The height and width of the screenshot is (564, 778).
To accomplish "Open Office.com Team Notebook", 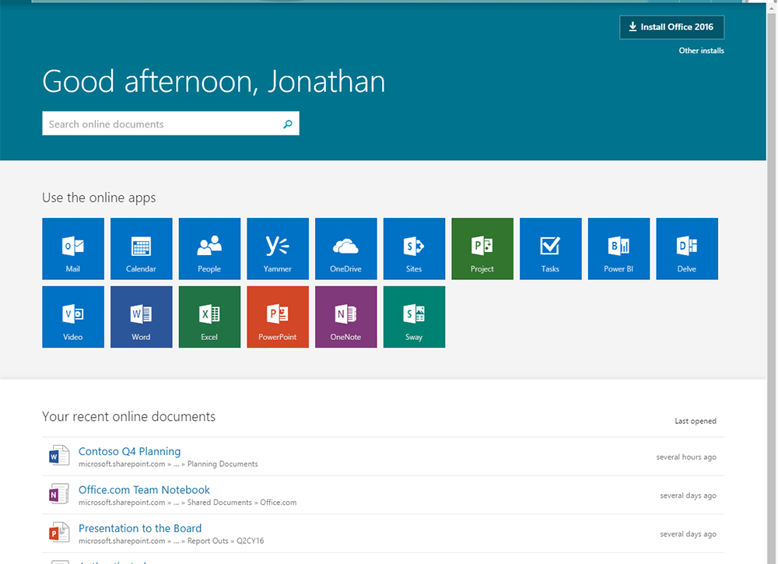I will (x=144, y=490).
